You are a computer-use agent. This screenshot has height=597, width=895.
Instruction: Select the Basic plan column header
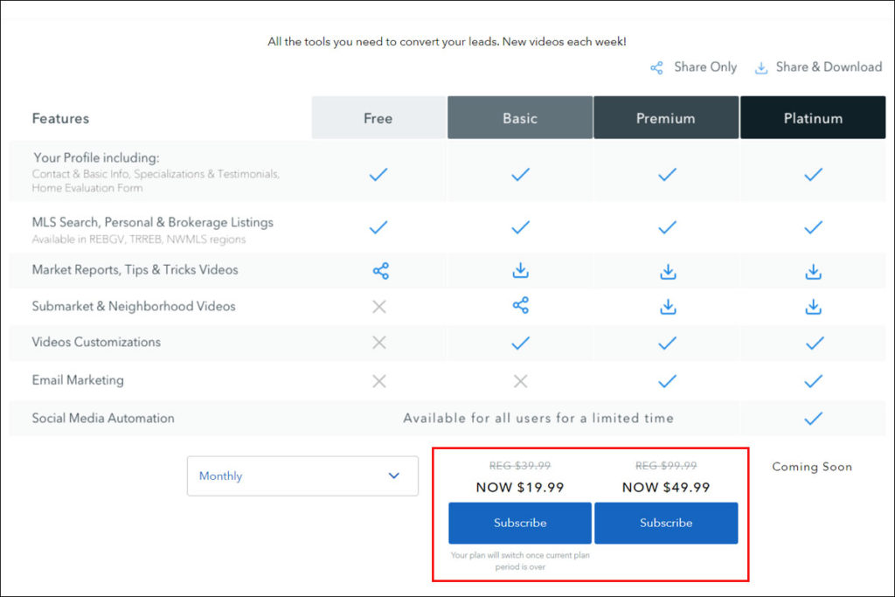tap(520, 118)
